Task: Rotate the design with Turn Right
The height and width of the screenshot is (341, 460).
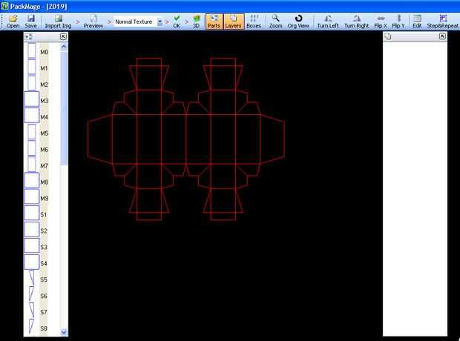Action: [356, 21]
